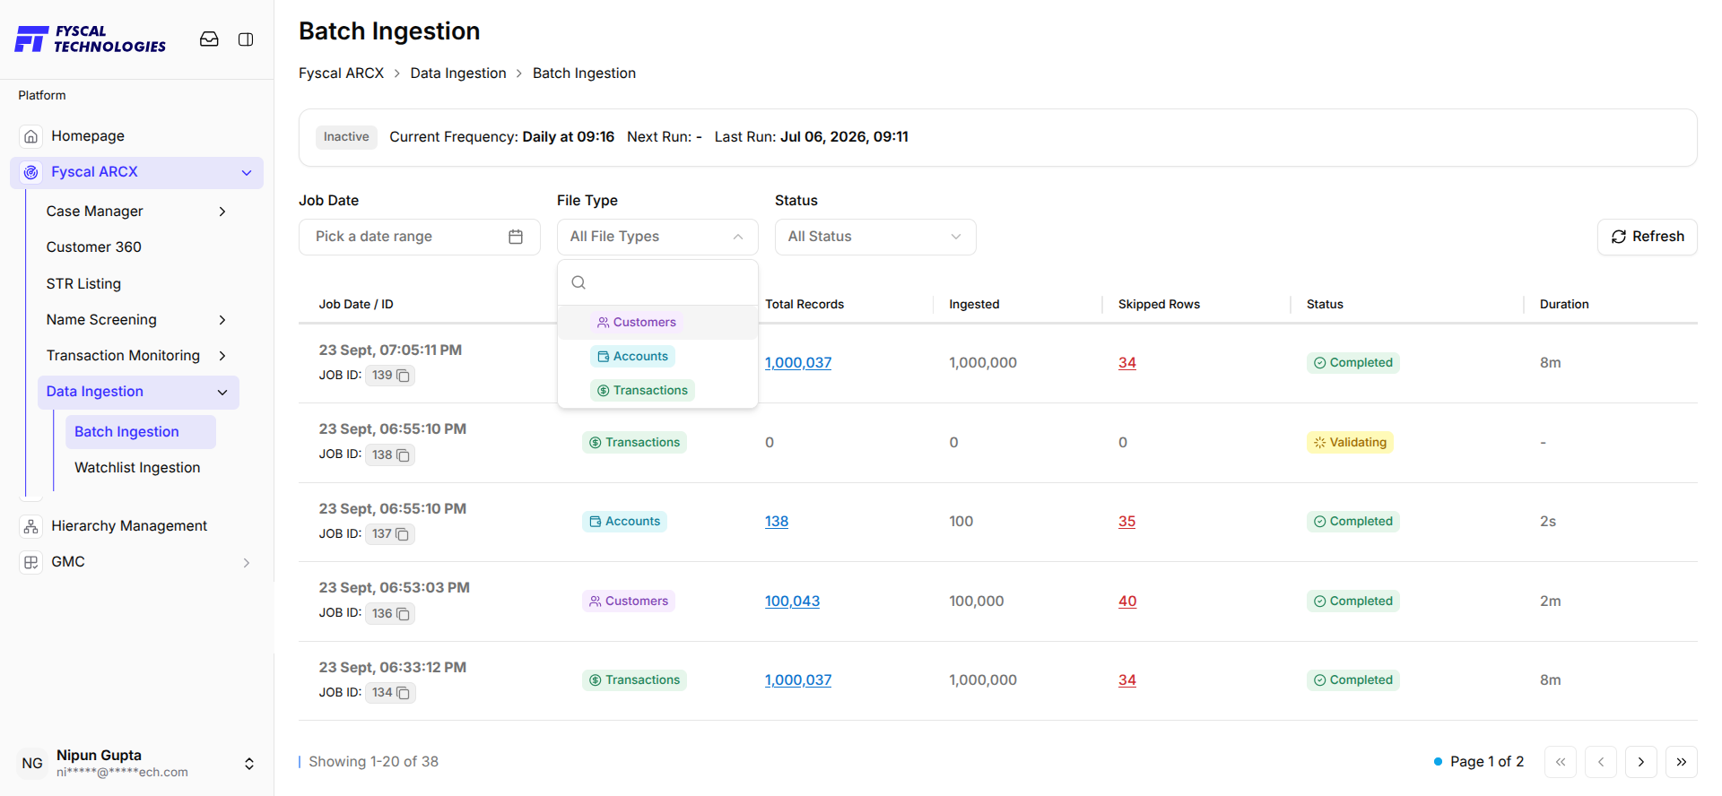The image size is (1722, 796).
Task: Open total records link 100,043
Action: [792, 601]
